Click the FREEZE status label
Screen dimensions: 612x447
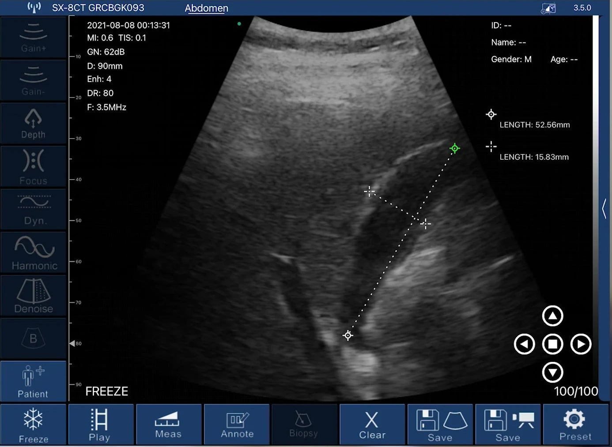tap(107, 391)
